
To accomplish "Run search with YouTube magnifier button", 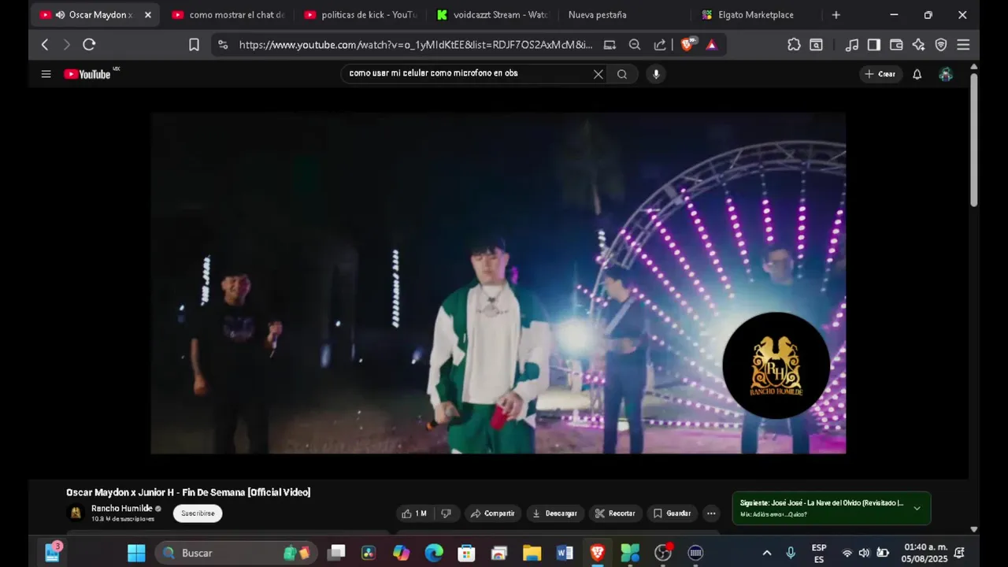I will [622, 74].
